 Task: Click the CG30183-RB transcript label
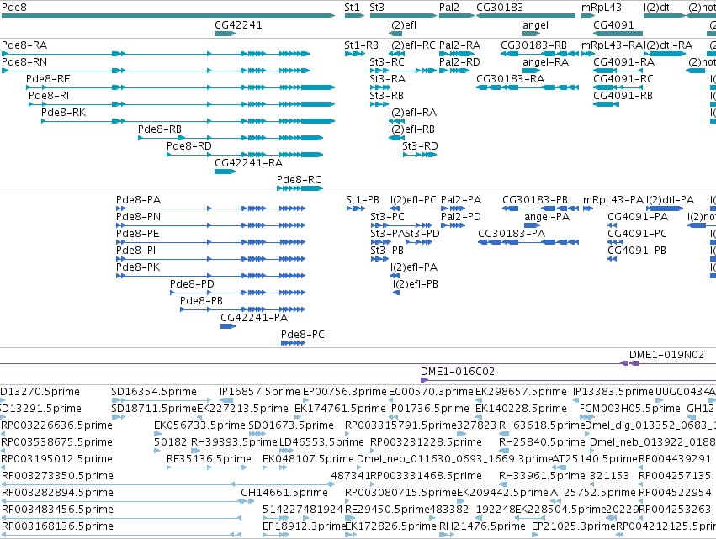tap(533, 45)
